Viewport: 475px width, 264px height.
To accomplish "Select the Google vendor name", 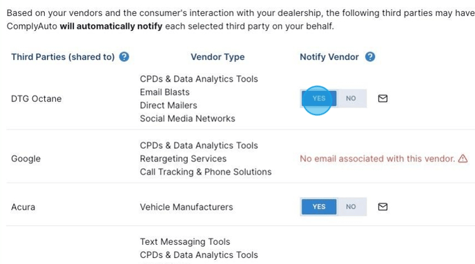I will point(26,159).
